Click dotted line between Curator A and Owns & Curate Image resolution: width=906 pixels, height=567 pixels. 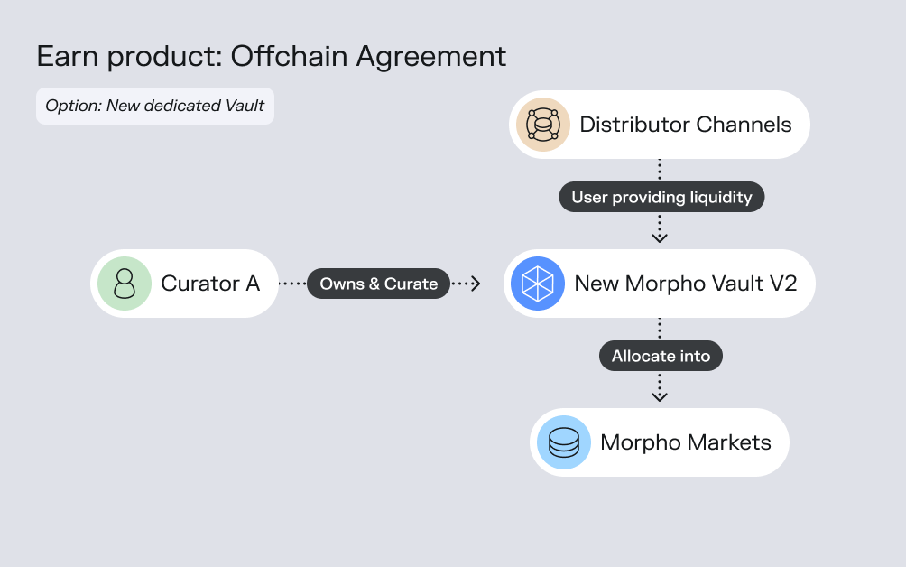coord(292,283)
